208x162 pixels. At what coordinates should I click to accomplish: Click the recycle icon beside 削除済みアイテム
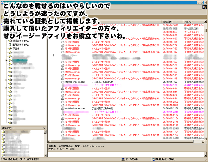[x=10, y=45]
